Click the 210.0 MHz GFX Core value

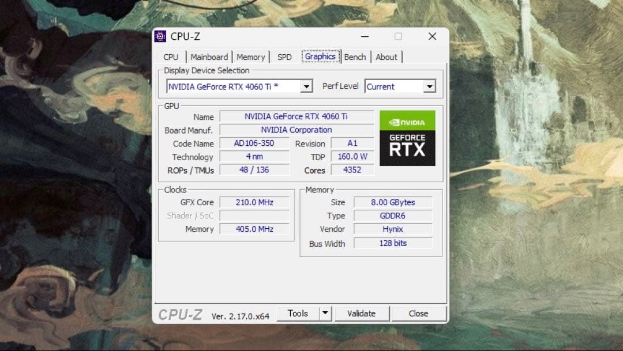[254, 202]
